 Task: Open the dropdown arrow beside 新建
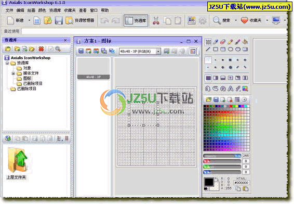pyautogui.click(x=29, y=20)
